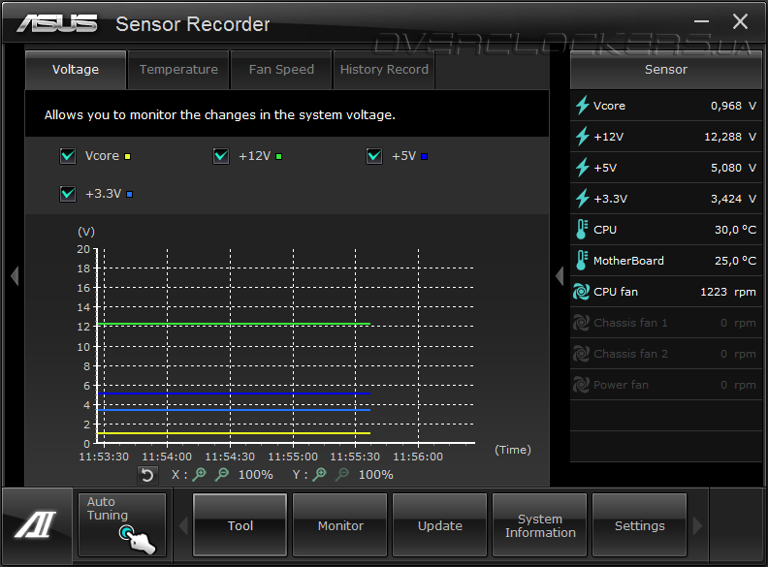Click the +3.3V value 3,424 V
768x567 pixels.
(x=733, y=199)
